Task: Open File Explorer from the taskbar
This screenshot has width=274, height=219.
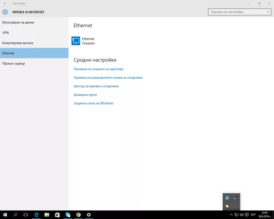Action: pos(47,215)
